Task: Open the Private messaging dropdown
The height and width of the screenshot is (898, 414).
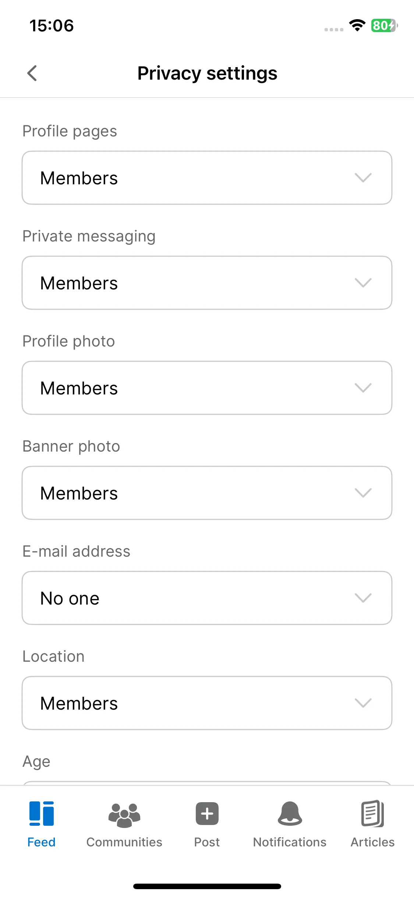Action: pyautogui.click(x=207, y=283)
